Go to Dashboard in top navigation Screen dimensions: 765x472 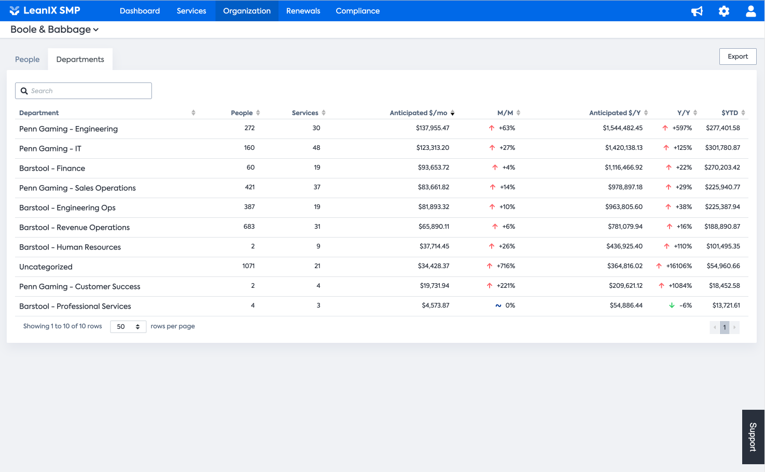(x=140, y=11)
